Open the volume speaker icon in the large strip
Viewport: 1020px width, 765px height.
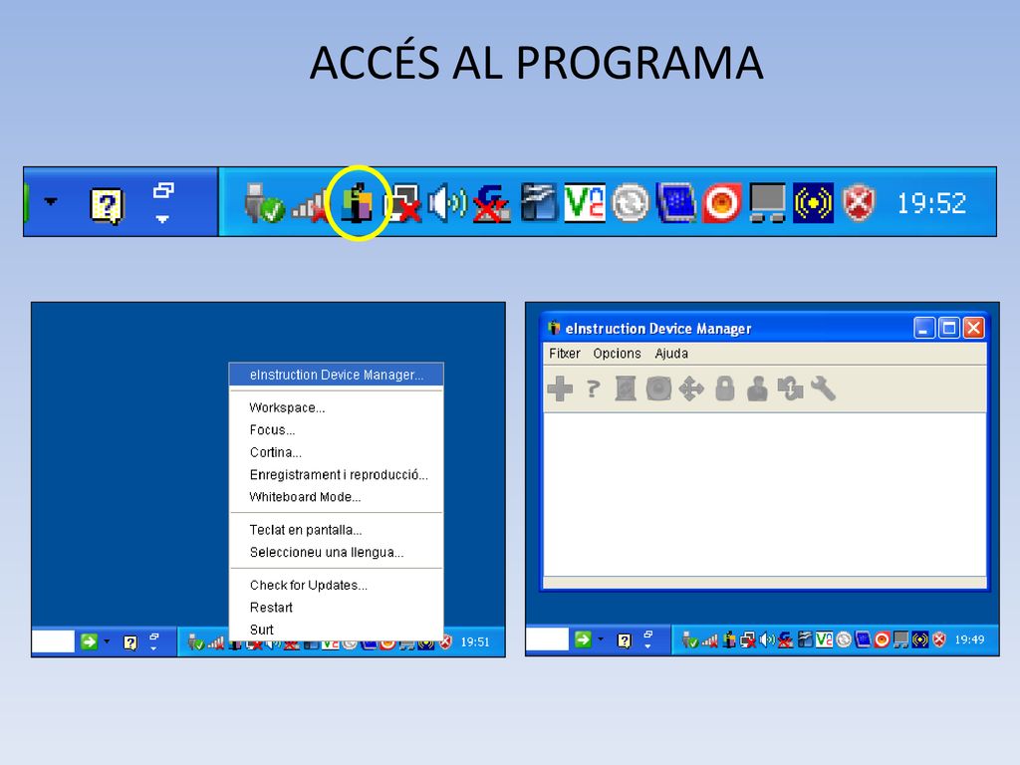point(447,203)
